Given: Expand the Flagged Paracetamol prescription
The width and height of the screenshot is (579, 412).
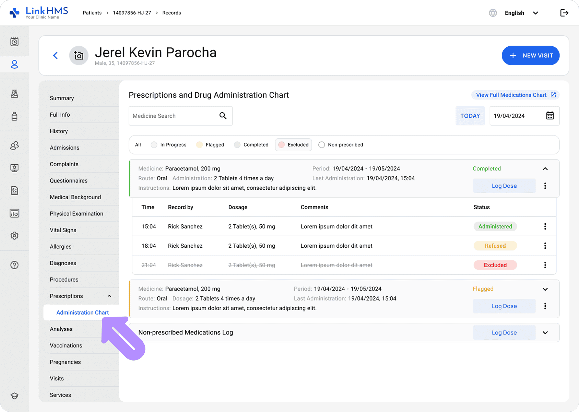Looking at the screenshot, I should coord(545,289).
